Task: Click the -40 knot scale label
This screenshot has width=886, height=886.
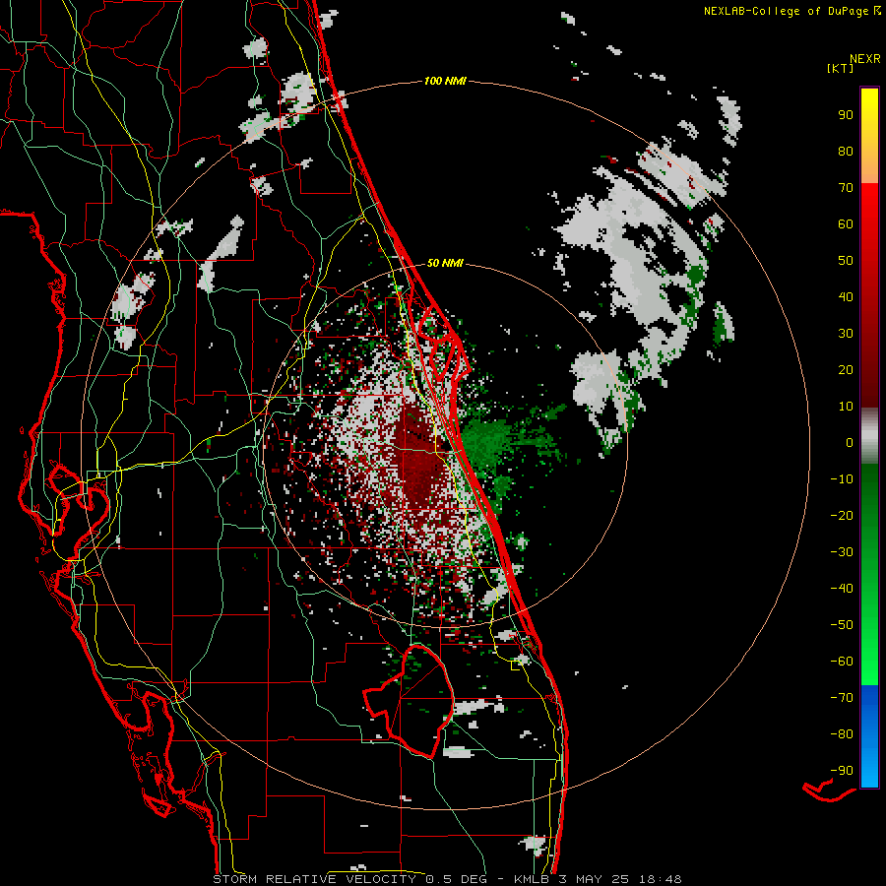Action: (842, 589)
